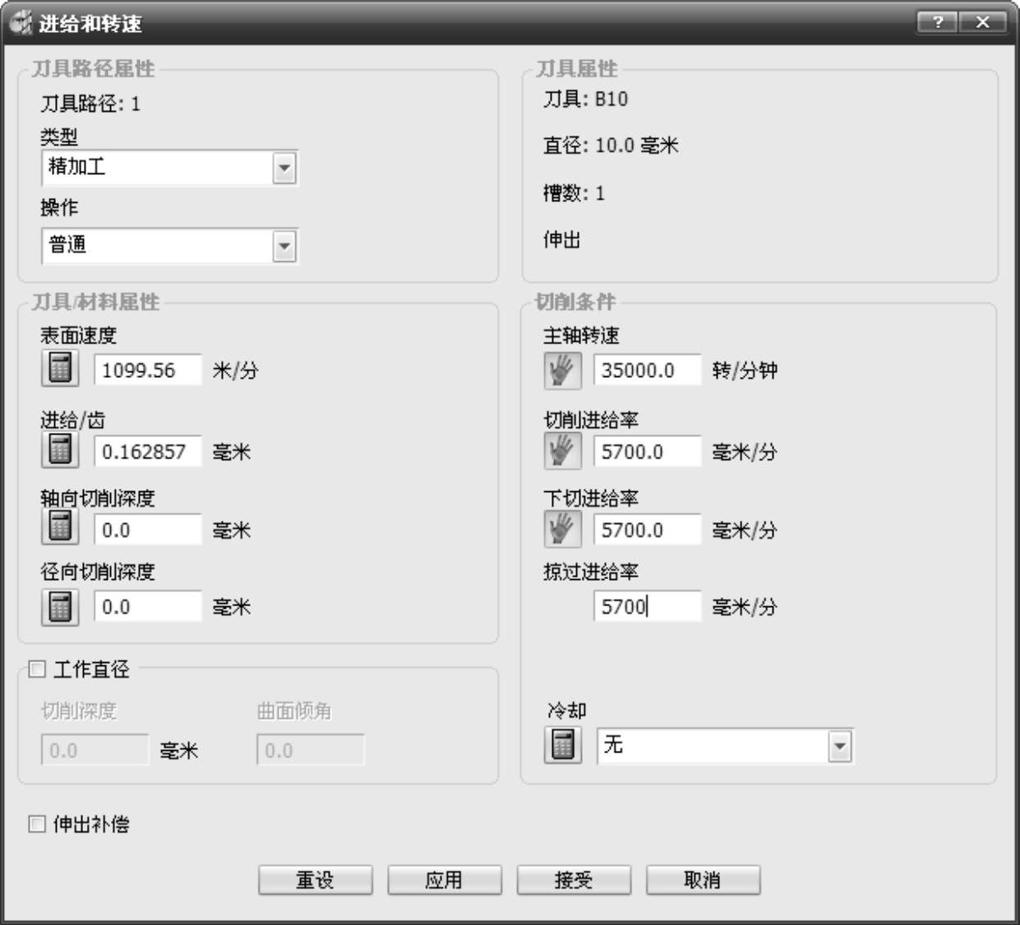This screenshot has height=925, width=1020.
Task: Close the 进给和转速 dialog
Action: tap(983, 22)
